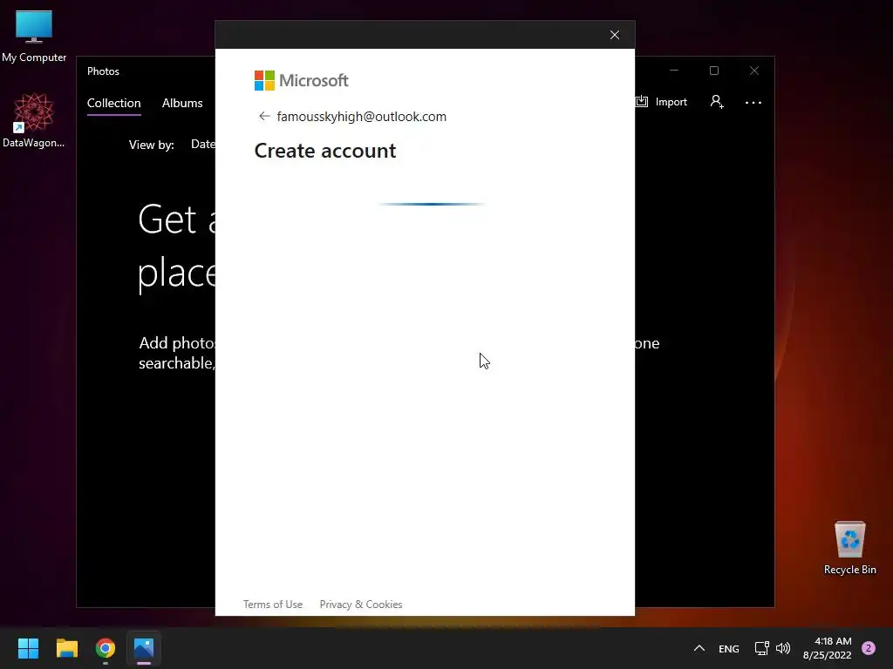Open Privacy & Cookies link
The image size is (893, 669).
click(360, 605)
